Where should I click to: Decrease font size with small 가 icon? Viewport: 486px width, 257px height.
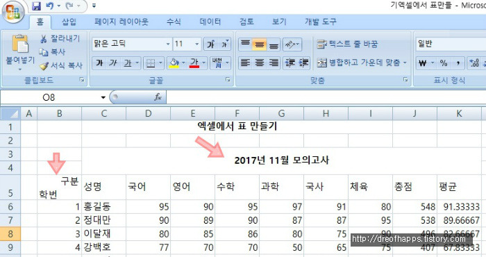click(224, 44)
